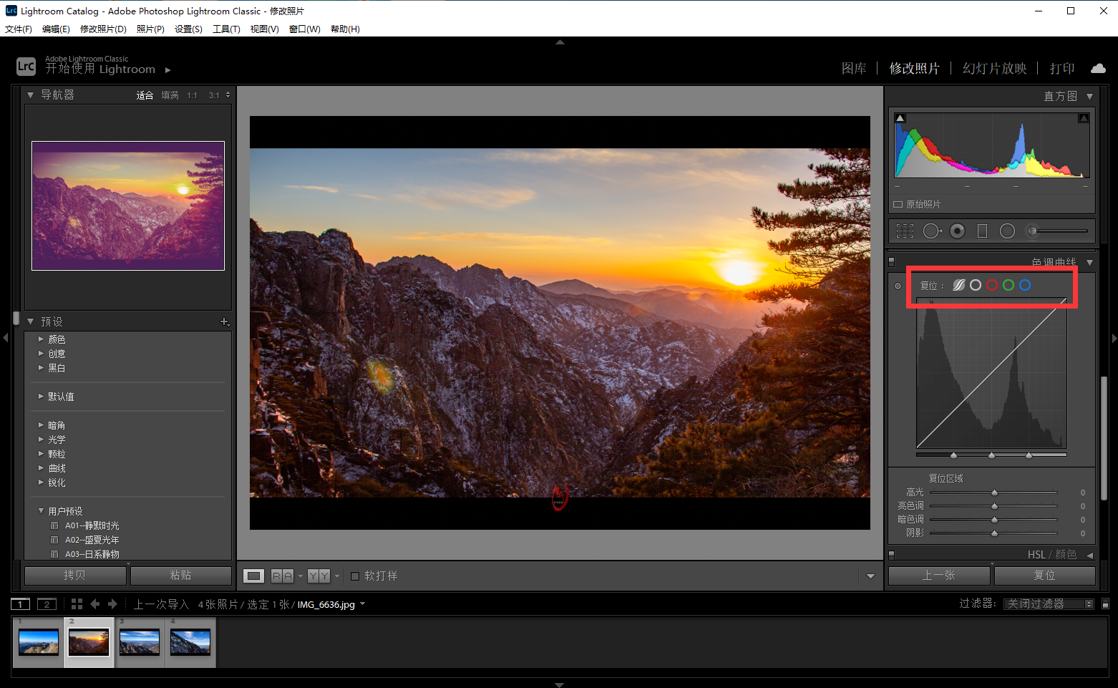Click the 拷贝 copy button
The width and height of the screenshot is (1118, 688).
pyautogui.click(x=75, y=575)
